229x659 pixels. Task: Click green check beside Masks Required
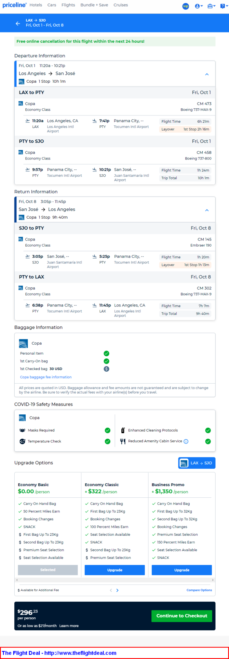click(107, 430)
